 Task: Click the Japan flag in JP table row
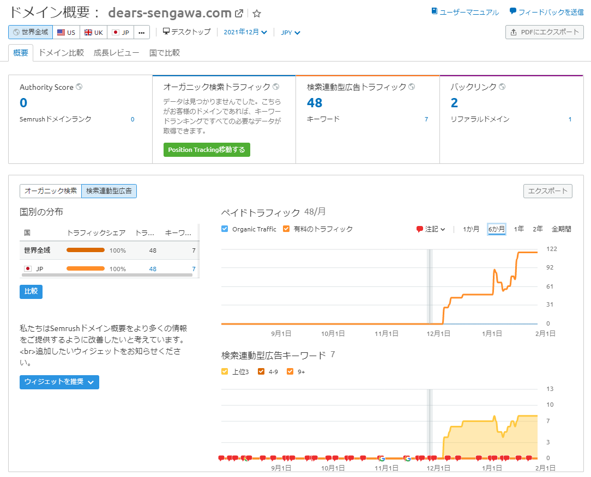click(27, 269)
